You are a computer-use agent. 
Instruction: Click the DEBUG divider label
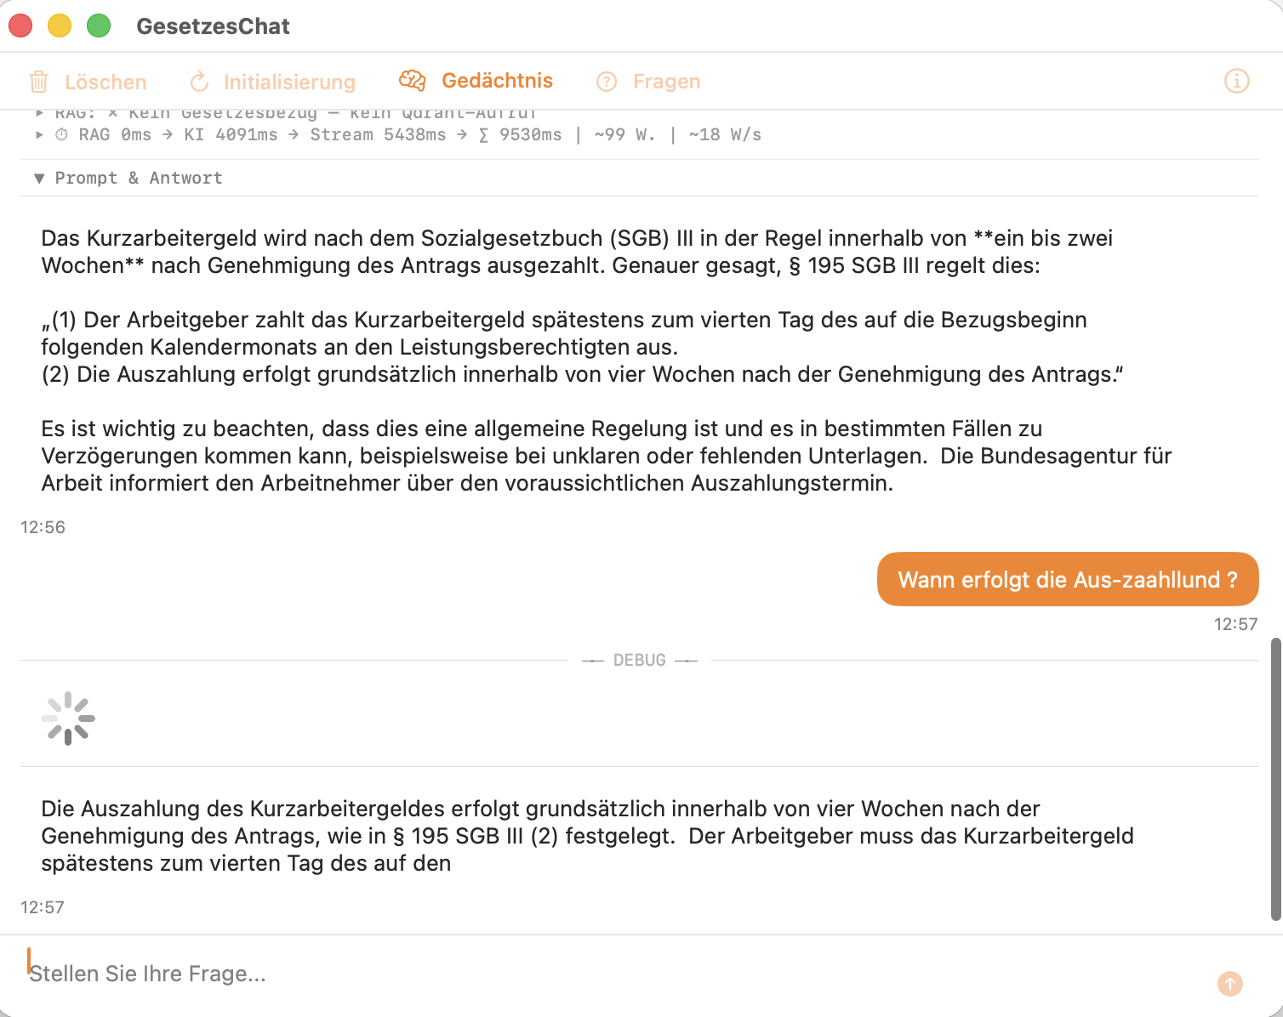click(640, 661)
